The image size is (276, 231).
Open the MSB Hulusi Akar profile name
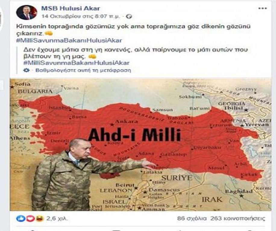[x=71, y=8]
